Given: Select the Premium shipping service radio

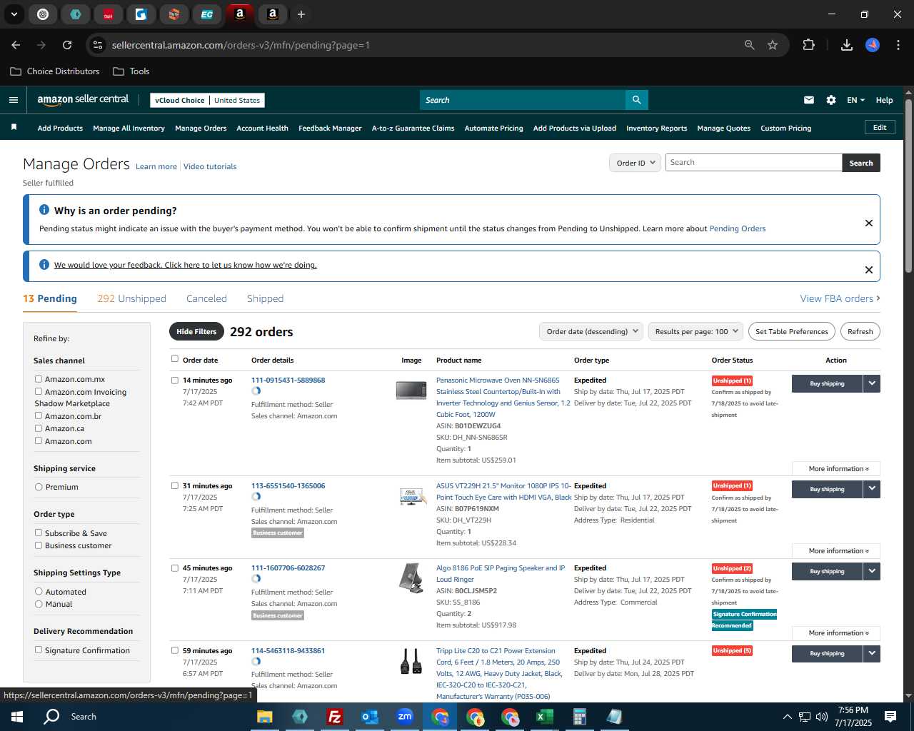Looking at the screenshot, I should [39, 487].
